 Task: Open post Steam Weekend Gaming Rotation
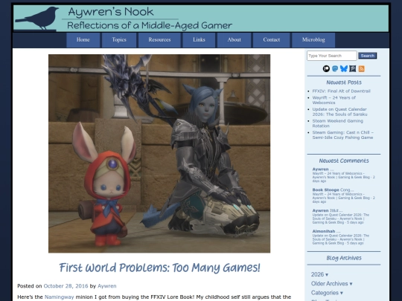pos(338,123)
